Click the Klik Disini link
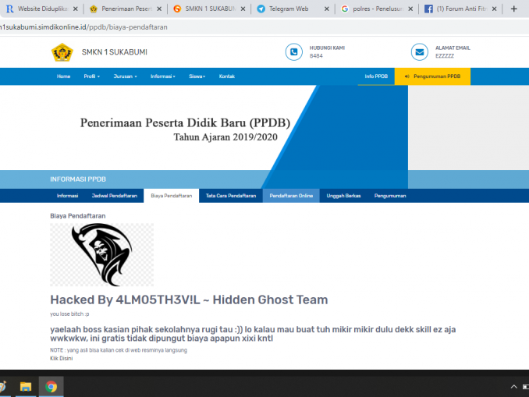 pyautogui.click(x=62, y=358)
